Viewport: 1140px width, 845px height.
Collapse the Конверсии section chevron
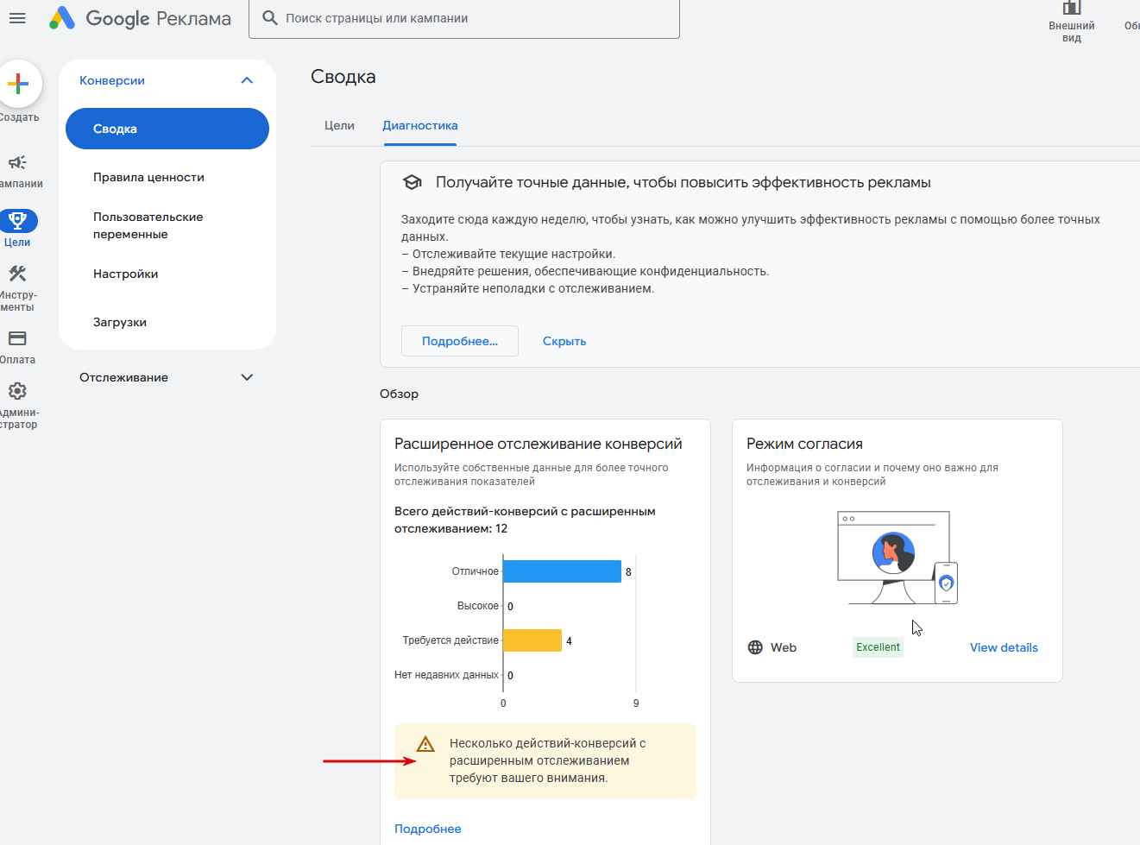click(247, 80)
